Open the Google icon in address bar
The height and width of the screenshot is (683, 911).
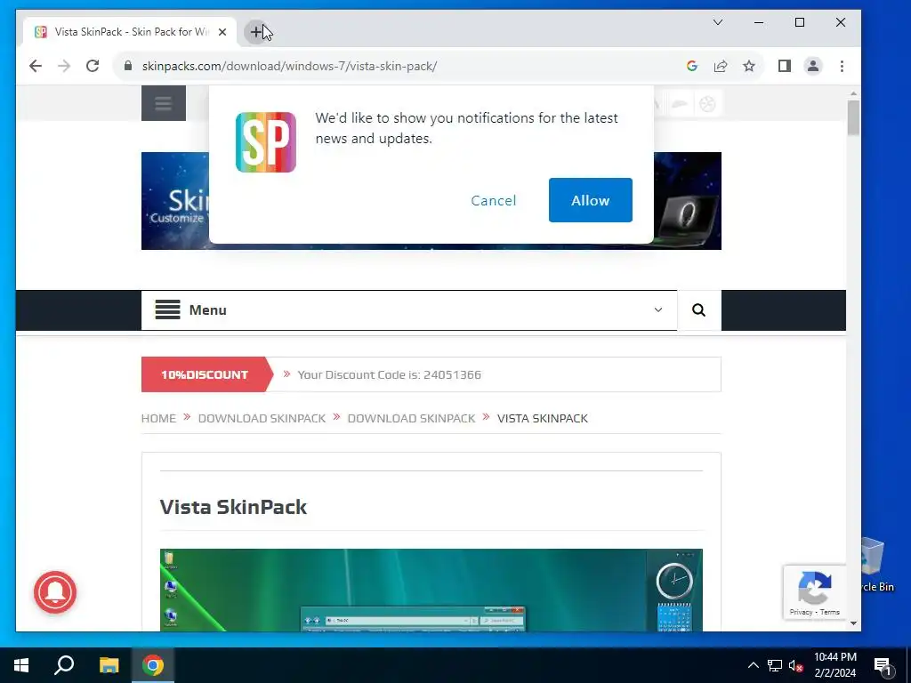click(x=692, y=66)
